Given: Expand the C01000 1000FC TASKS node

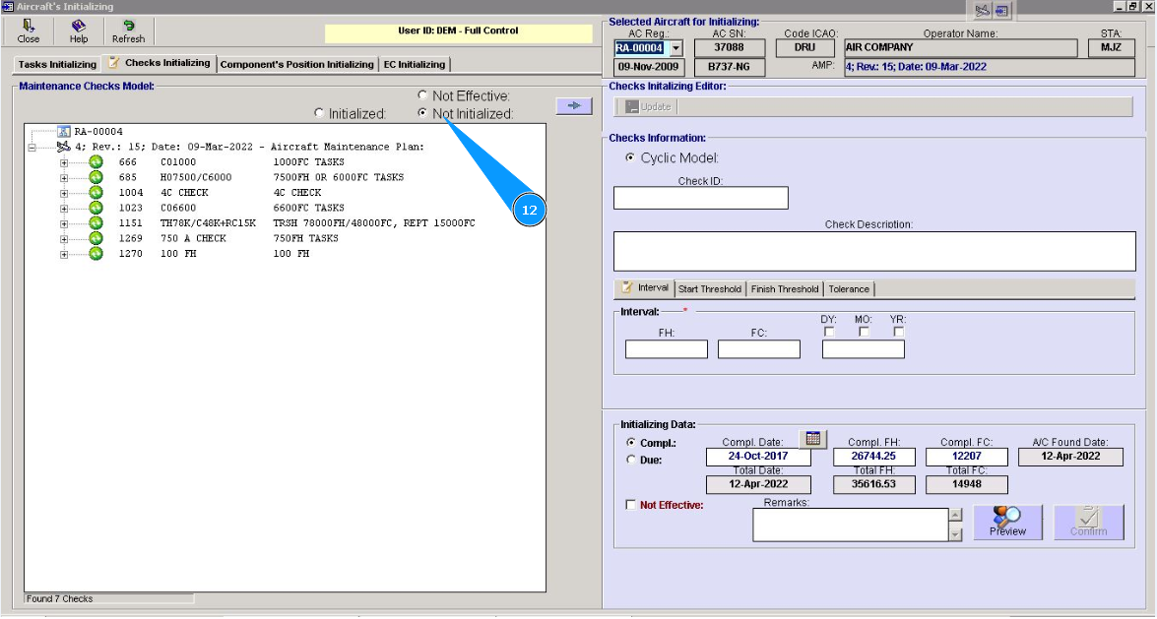Looking at the screenshot, I should (x=65, y=162).
